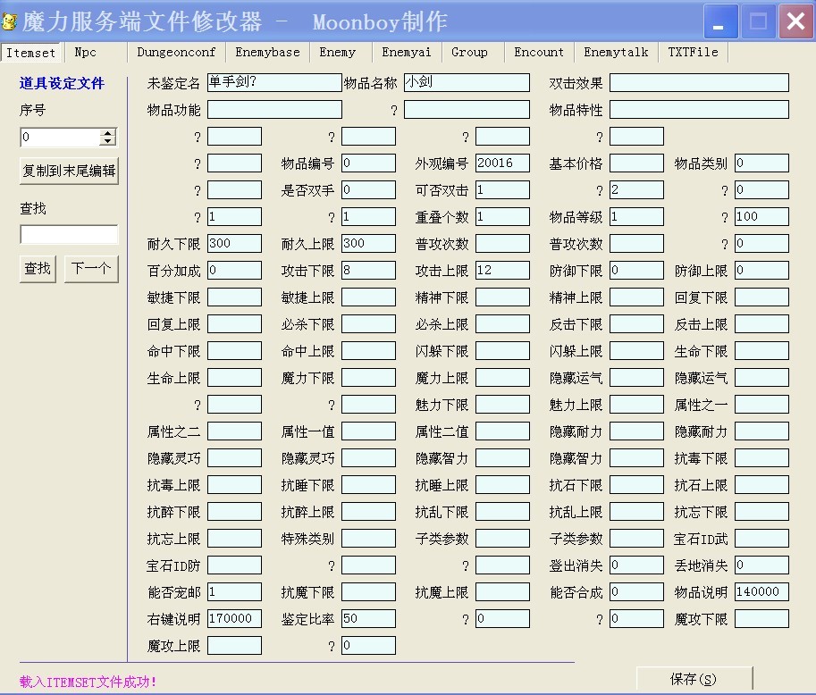
Task: Click the 鉴定比率 input field
Action: (x=368, y=619)
